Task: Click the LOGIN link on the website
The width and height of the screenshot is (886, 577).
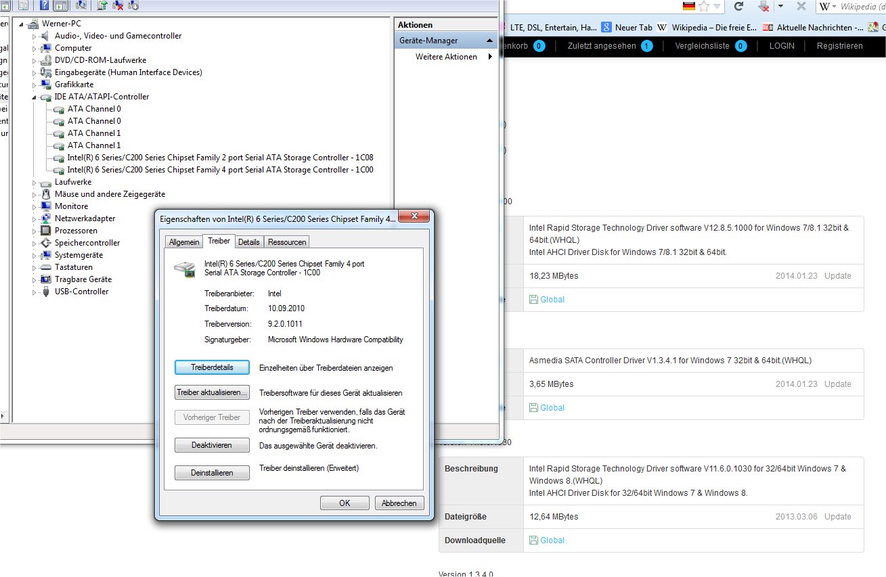Action: pos(782,46)
